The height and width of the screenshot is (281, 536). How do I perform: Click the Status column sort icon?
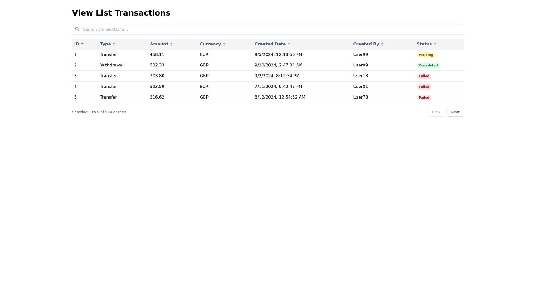(435, 44)
